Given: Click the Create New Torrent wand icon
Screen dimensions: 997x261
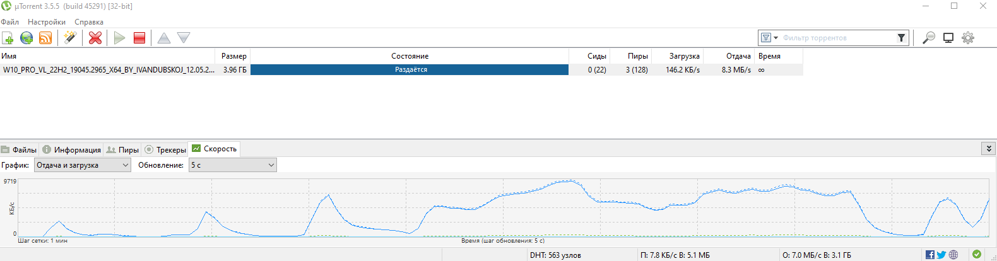Looking at the screenshot, I should click(70, 38).
